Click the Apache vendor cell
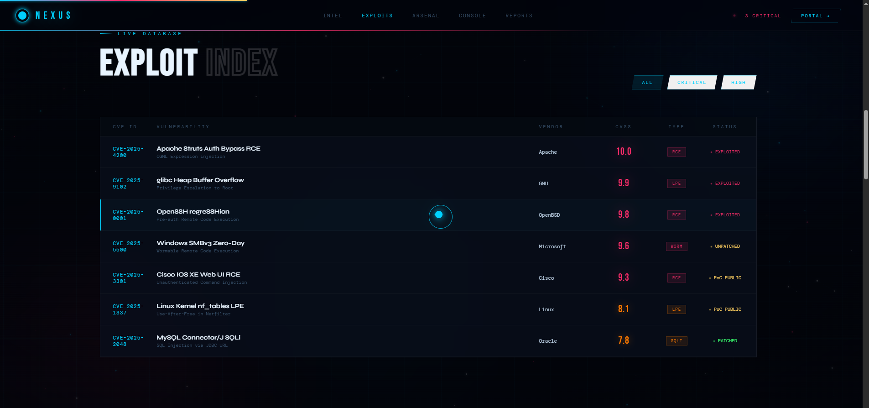The height and width of the screenshot is (408, 869). [548, 152]
